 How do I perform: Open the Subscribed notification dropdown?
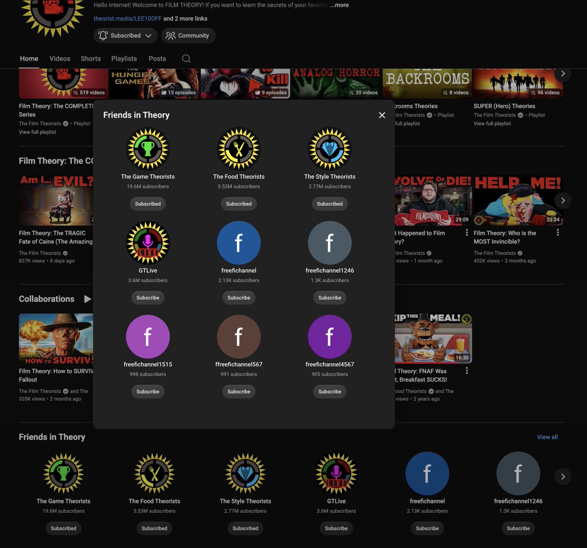coord(126,36)
